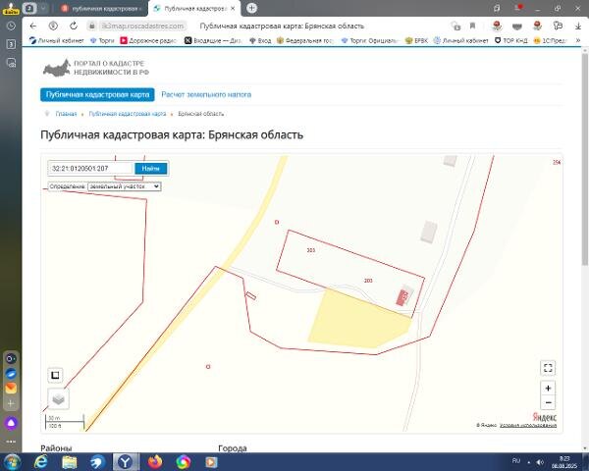Viewport: 589px width, 471px height.
Task: Open the ЕРВК bookmark
Action: [416, 40]
